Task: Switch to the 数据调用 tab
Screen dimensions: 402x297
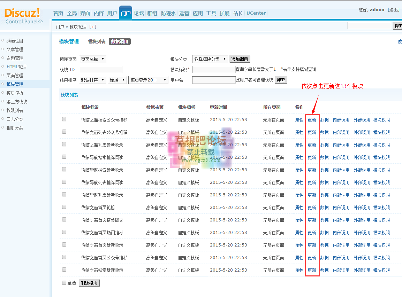Action: 120,41
